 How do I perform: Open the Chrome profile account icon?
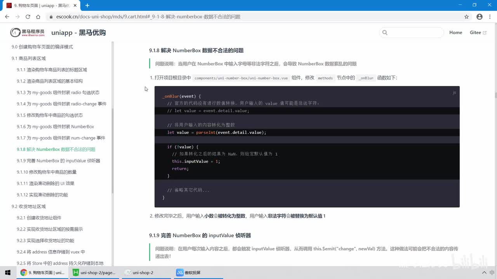tap(480, 17)
